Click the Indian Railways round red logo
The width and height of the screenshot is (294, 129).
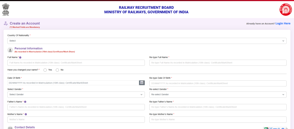286,9
